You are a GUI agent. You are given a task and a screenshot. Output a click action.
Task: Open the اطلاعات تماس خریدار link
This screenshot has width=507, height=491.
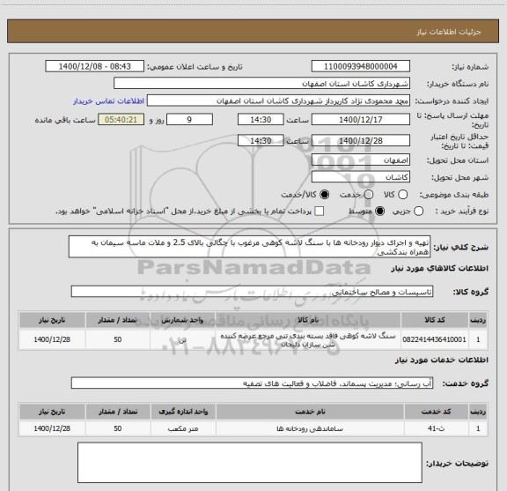[108, 101]
